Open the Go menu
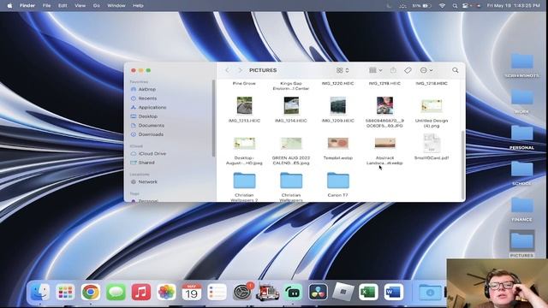Viewport: 548px width, 308px height. 96,6
